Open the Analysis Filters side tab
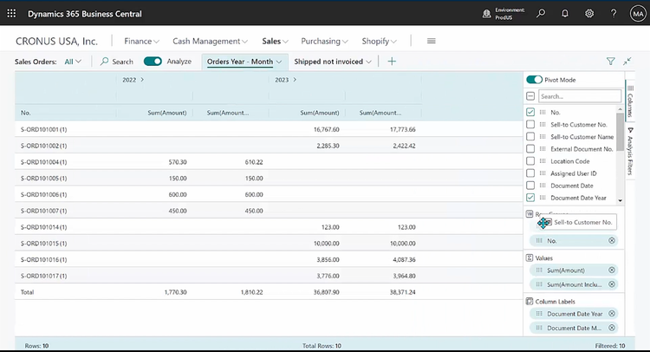The width and height of the screenshot is (650, 352). [630, 152]
